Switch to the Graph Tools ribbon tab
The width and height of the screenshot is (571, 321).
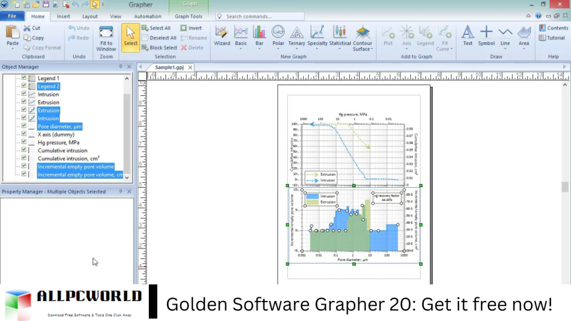point(188,16)
